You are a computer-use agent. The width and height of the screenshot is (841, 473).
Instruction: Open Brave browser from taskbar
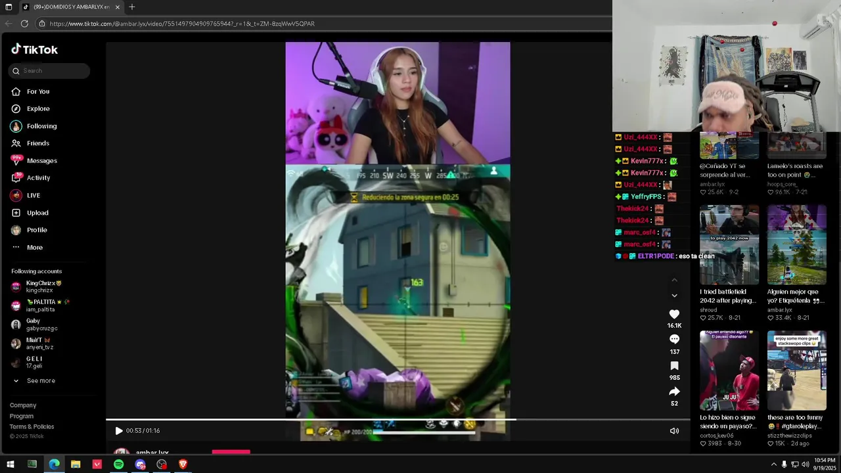183,464
